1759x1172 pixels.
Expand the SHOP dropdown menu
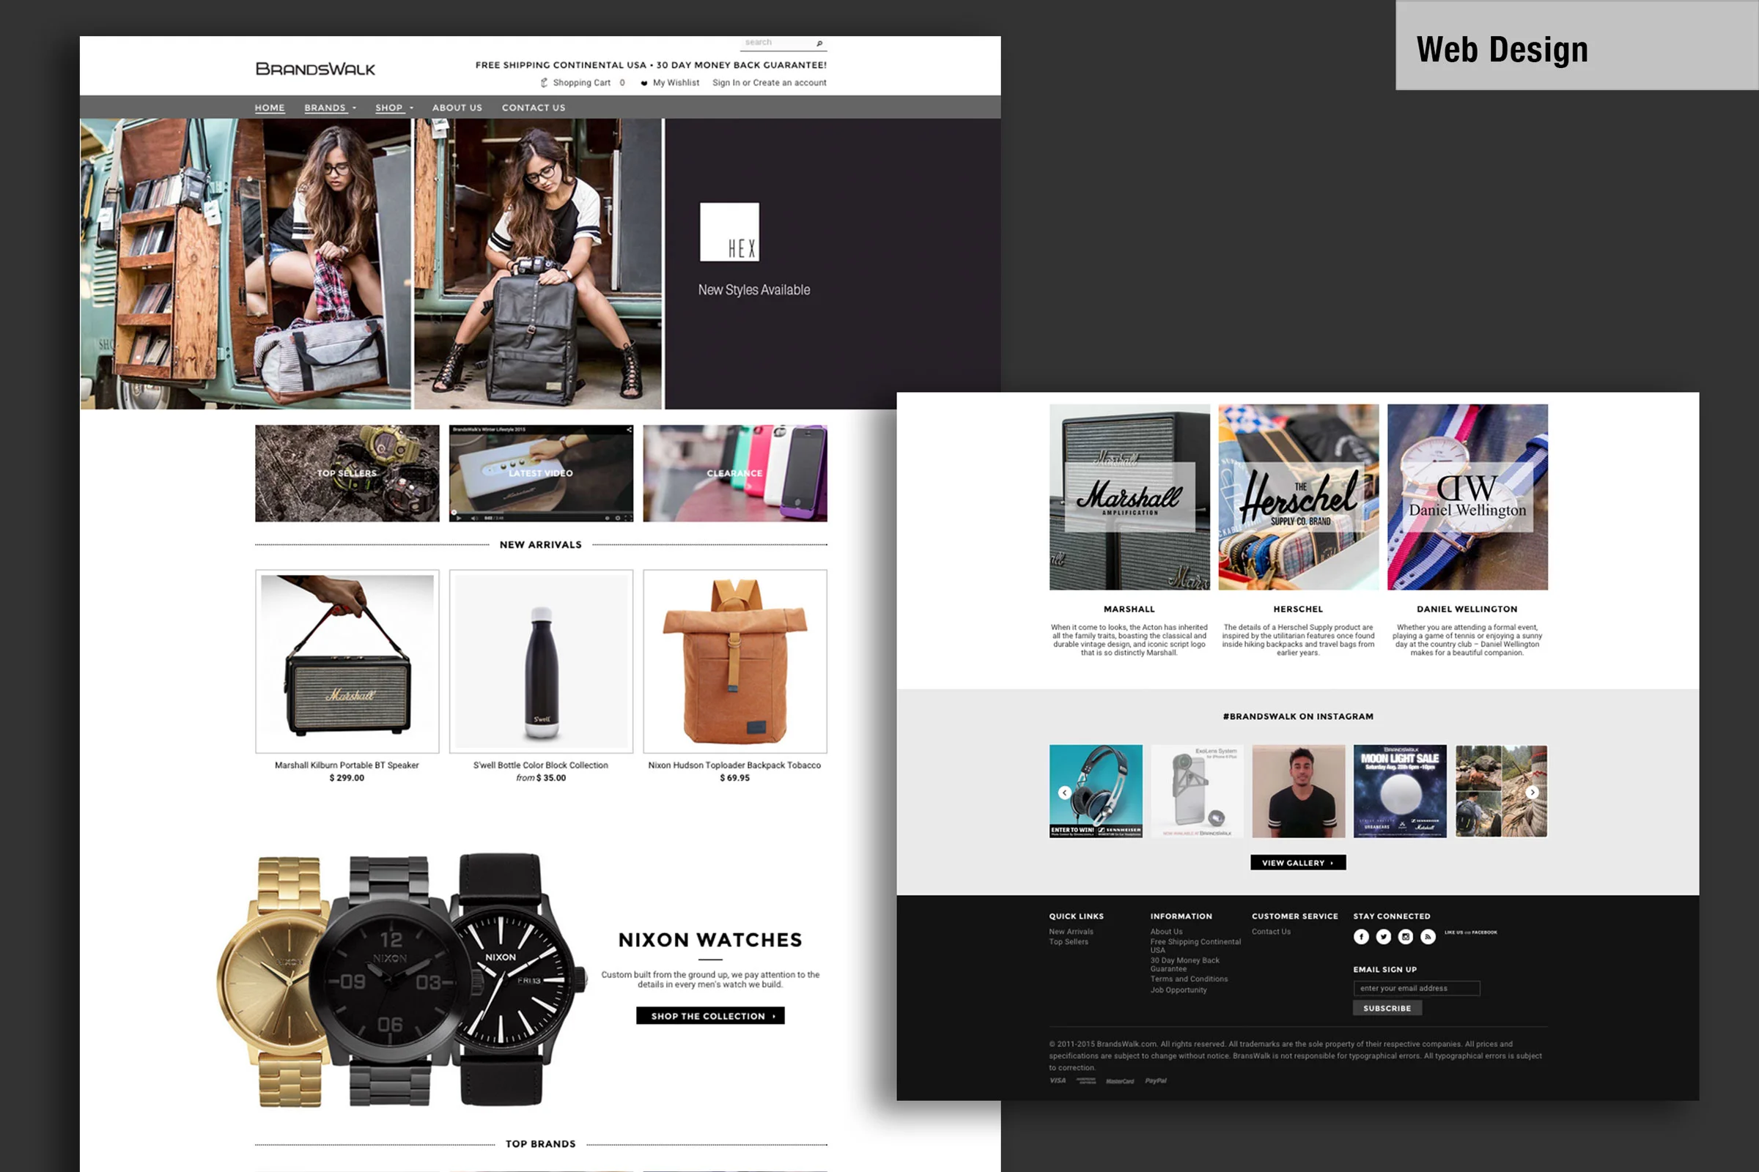[394, 108]
